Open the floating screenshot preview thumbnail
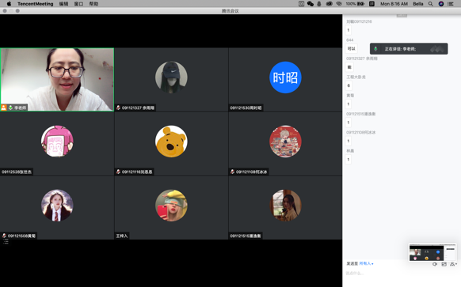 pos(432,252)
